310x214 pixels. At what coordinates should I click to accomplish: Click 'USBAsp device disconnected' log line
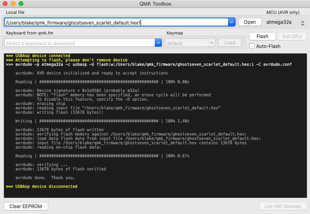[x=42, y=186]
